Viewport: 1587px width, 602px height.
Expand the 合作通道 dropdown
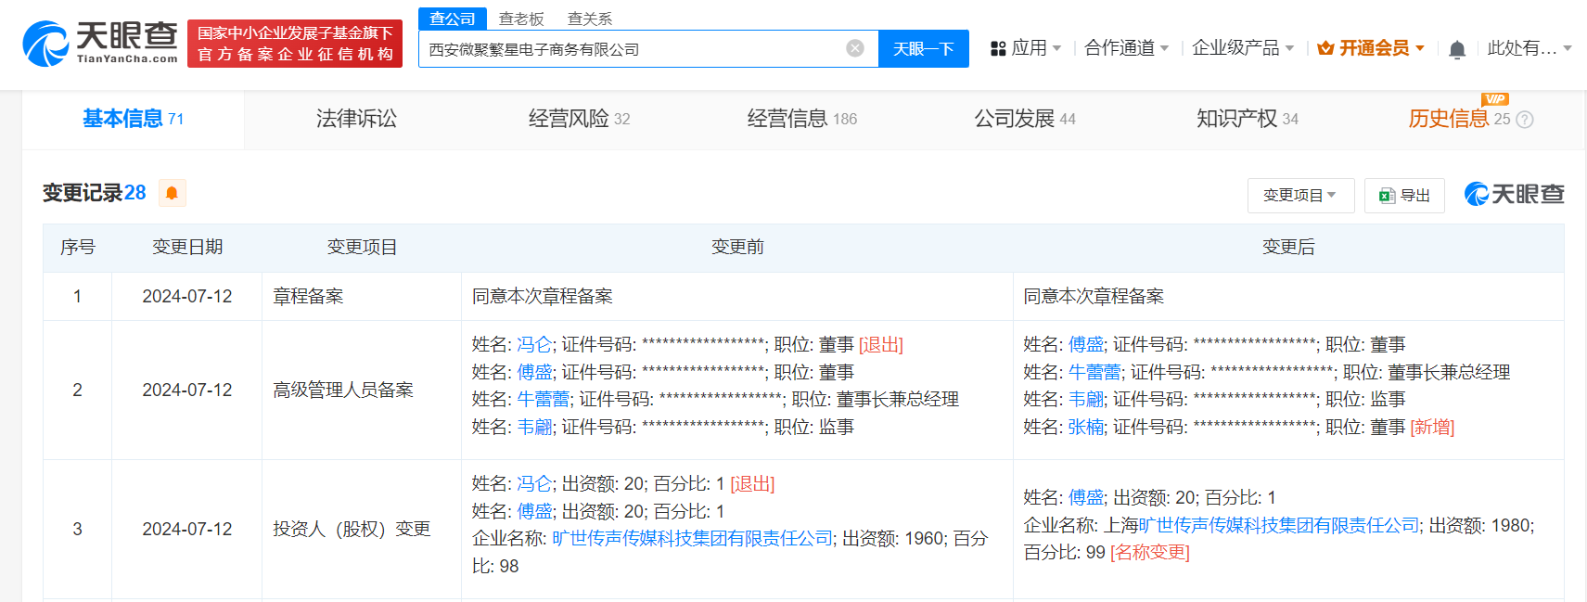pyautogui.click(x=1126, y=48)
